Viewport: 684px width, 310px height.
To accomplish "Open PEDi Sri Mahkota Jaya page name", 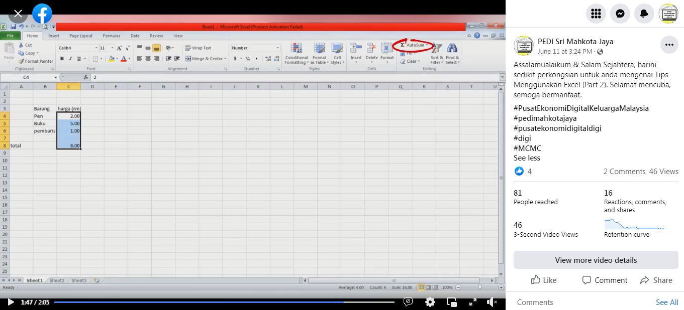I will tap(575, 42).
